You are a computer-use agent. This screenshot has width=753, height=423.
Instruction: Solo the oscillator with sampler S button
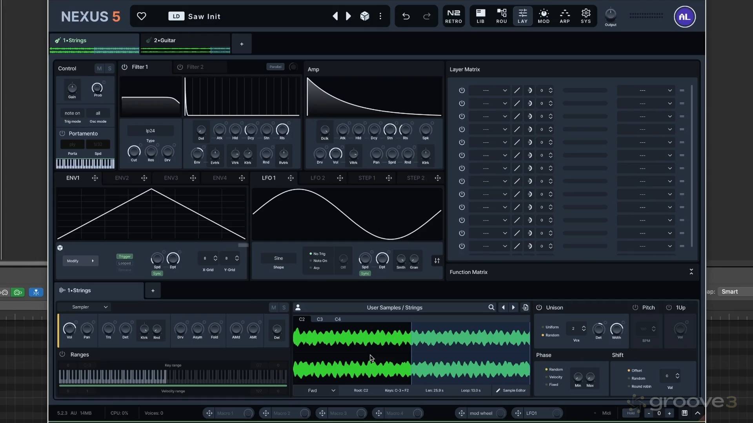click(x=284, y=307)
